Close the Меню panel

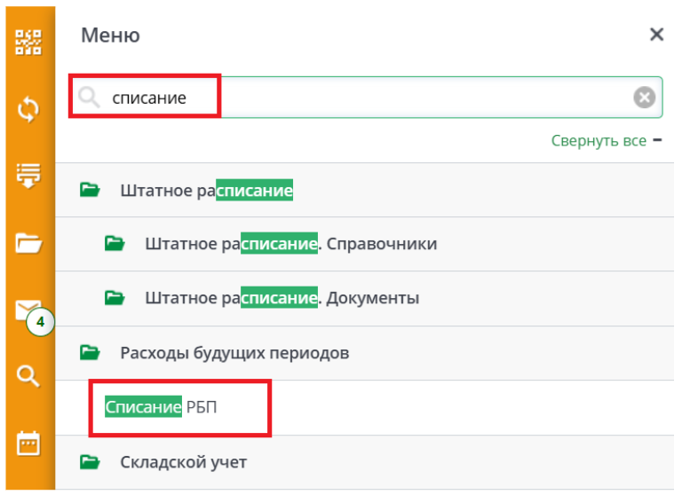(656, 35)
